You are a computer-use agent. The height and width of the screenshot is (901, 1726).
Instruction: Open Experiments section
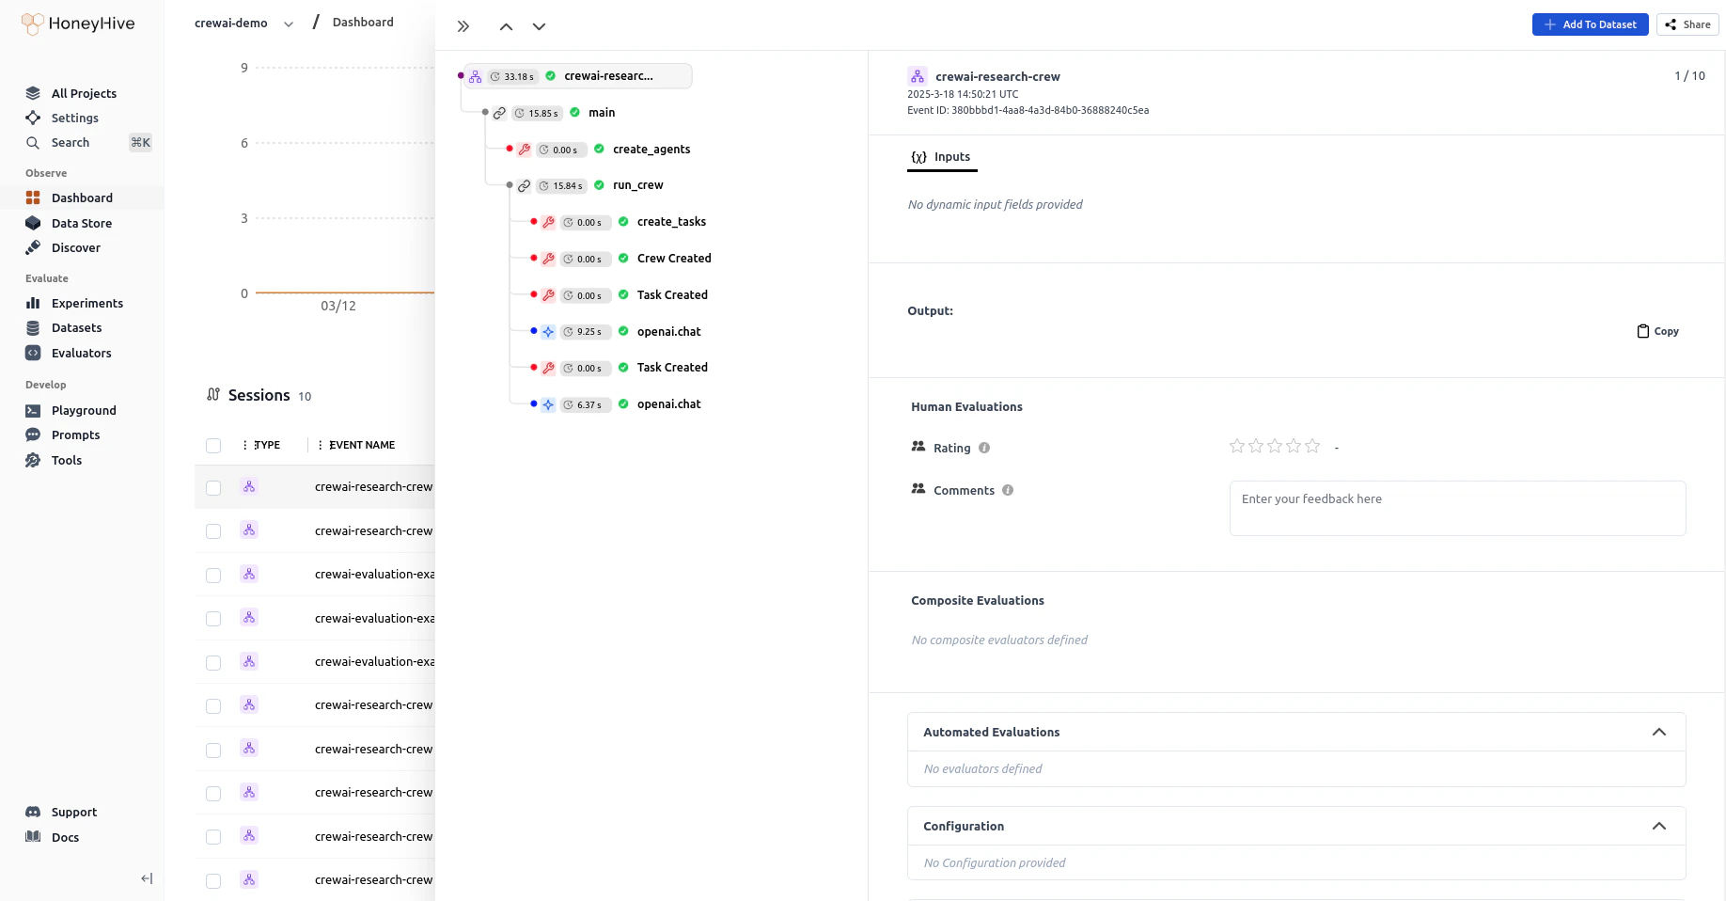click(x=86, y=303)
